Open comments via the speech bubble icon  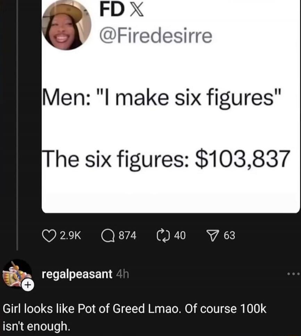pyautogui.click(x=108, y=235)
